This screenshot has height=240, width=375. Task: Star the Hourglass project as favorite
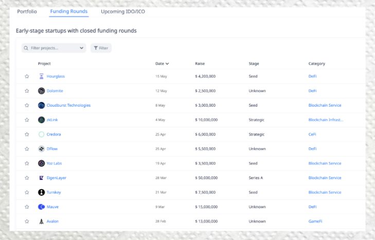tap(27, 76)
